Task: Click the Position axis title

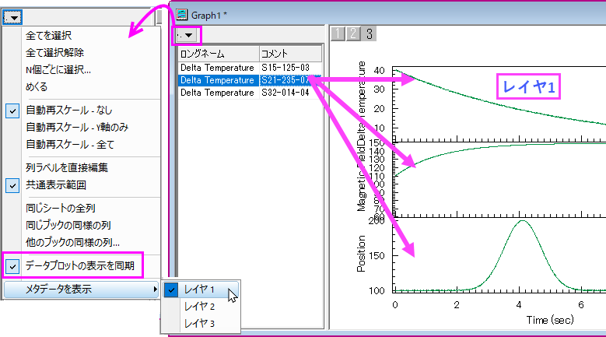Action: click(x=361, y=254)
